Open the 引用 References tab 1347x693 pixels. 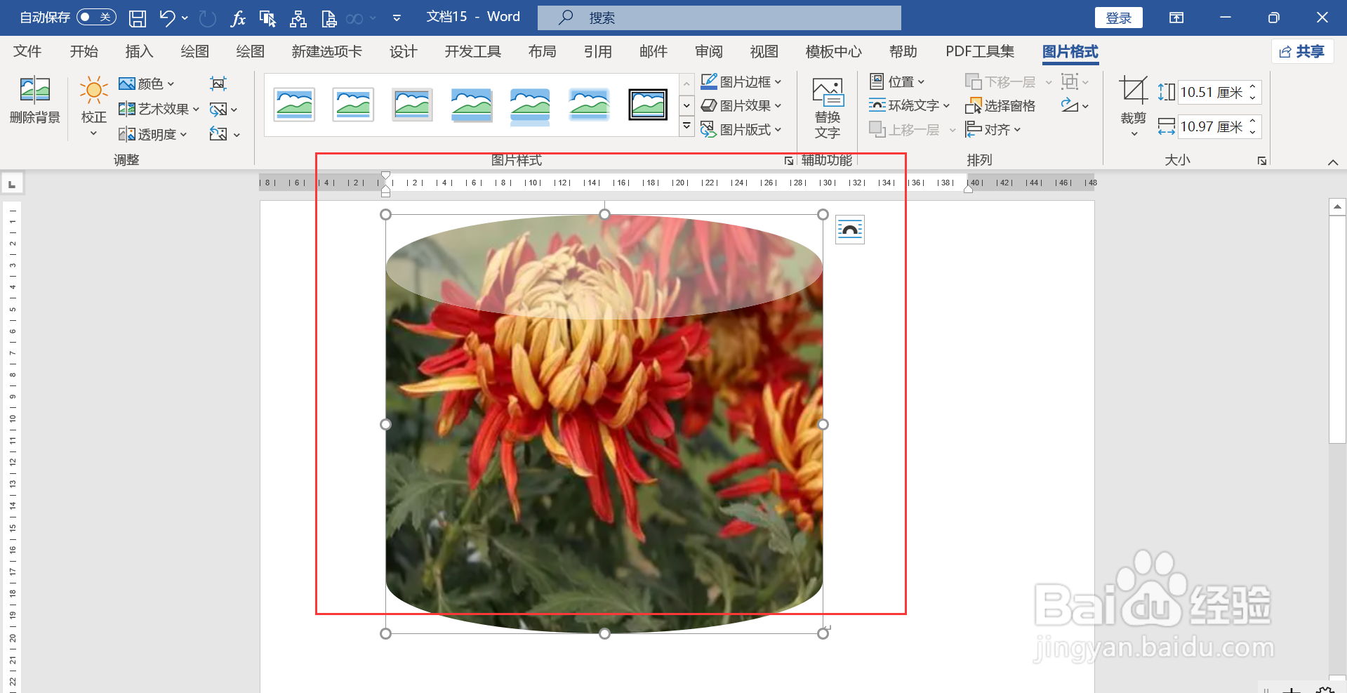click(x=597, y=51)
